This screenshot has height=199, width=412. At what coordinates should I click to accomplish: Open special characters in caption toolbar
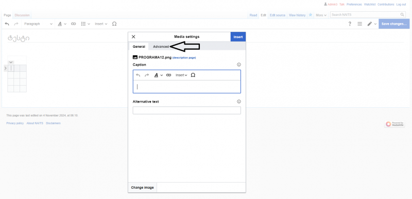click(x=193, y=75)
